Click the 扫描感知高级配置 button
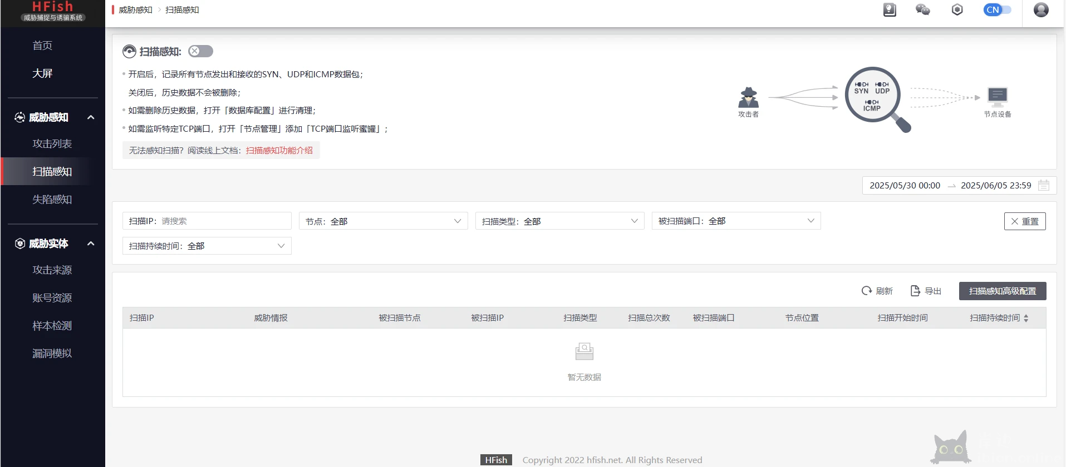 (1002, 291)
